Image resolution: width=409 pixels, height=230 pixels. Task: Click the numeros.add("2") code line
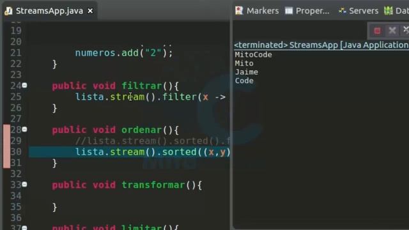click(124, 53)
